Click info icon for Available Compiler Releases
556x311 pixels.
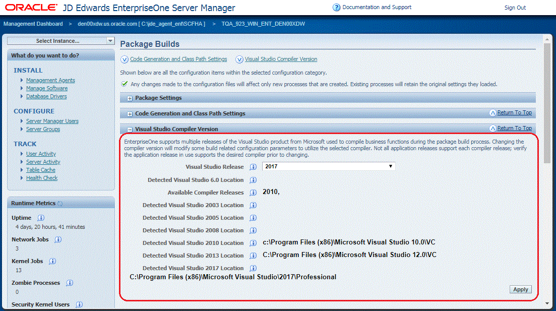(x=253, y=193)
